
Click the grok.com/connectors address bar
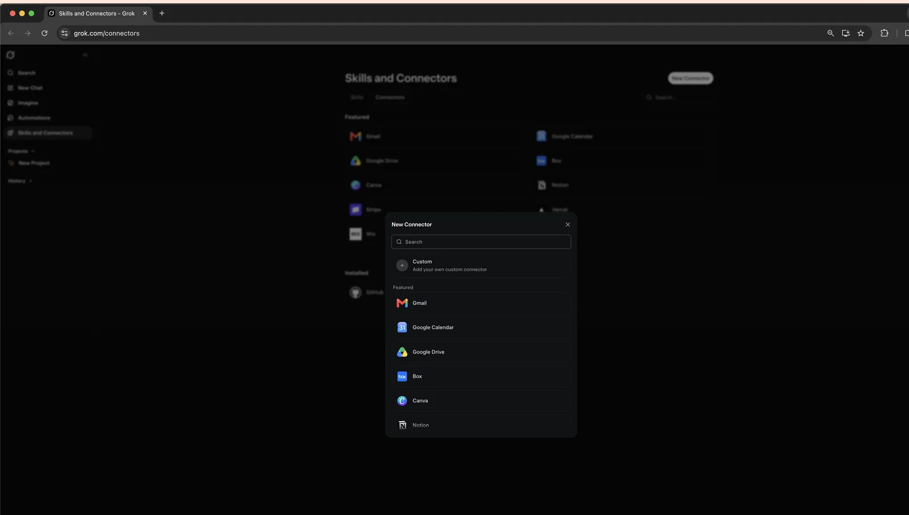(x=106, y=33)
